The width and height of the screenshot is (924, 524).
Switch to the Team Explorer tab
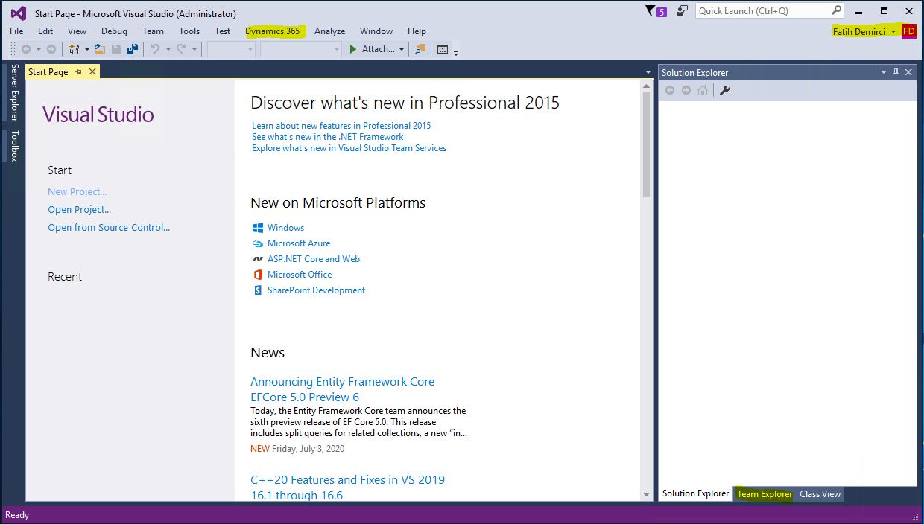pyautogui.click(x=765, y=494)
